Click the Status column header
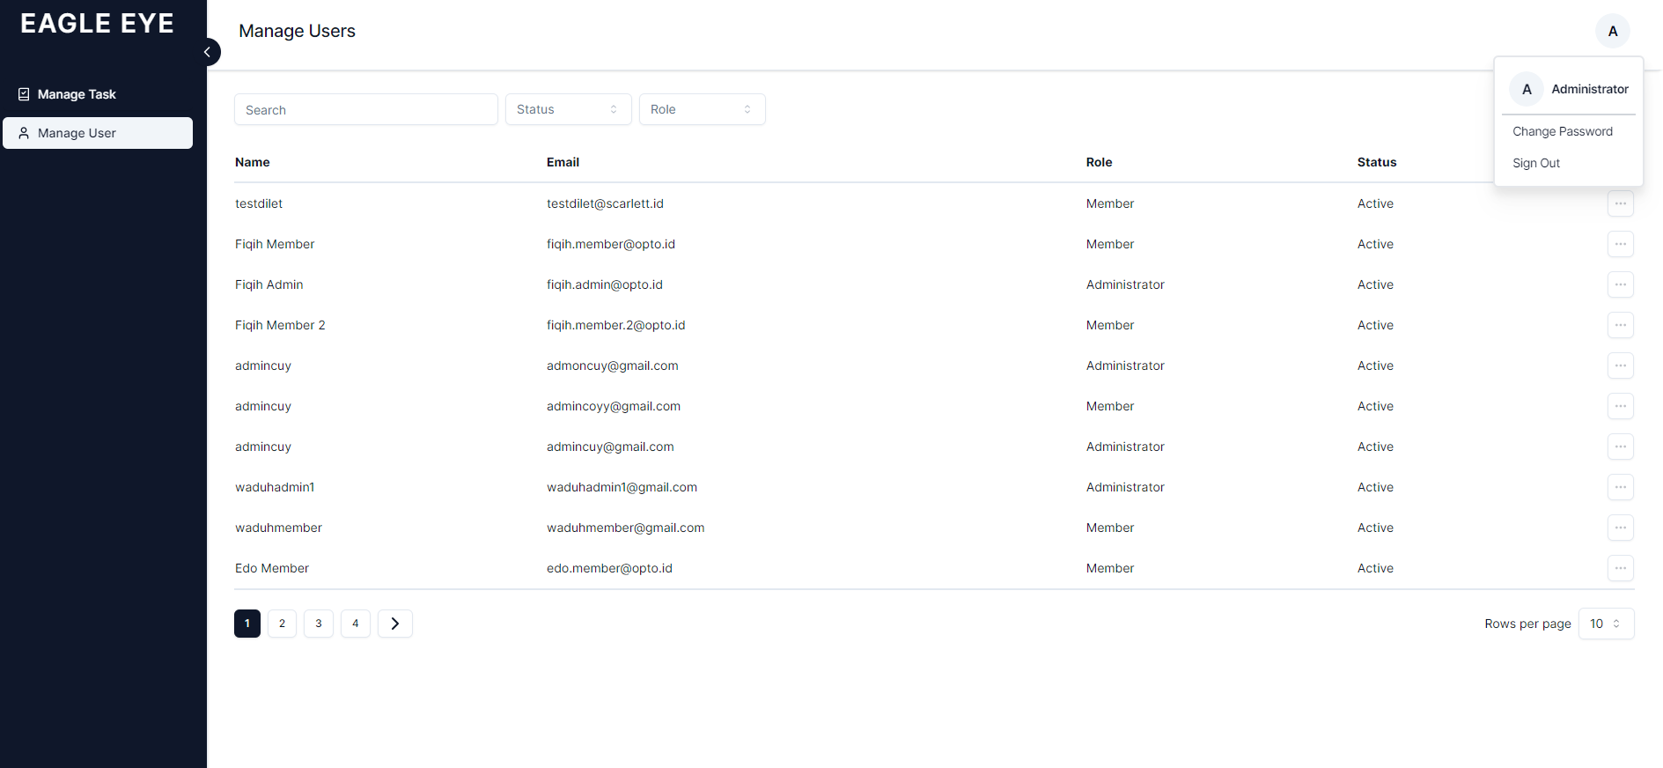The width and height of the screenshot is (1663, 768). coord(1377,162)
